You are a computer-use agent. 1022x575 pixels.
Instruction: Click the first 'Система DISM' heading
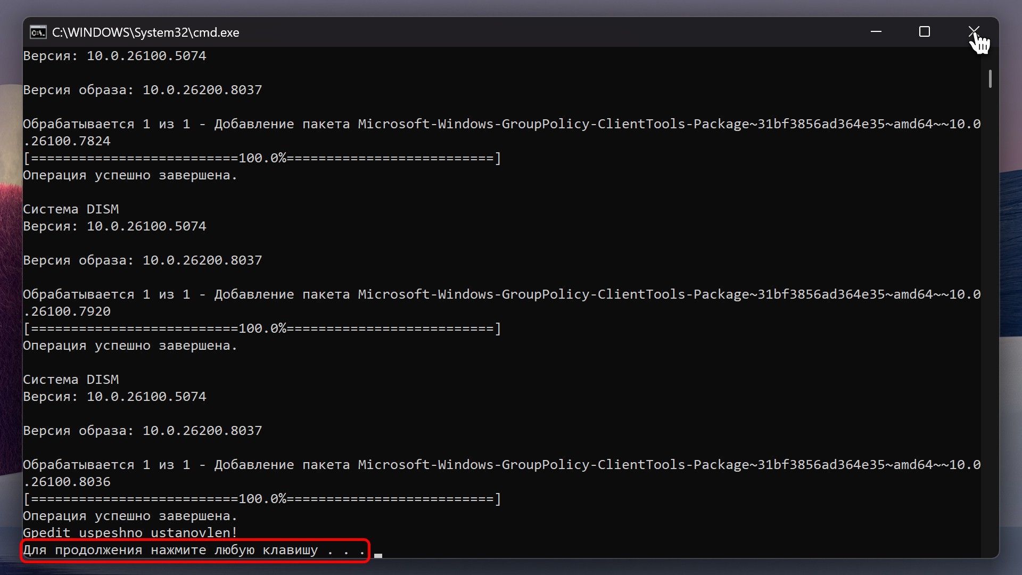71,209
